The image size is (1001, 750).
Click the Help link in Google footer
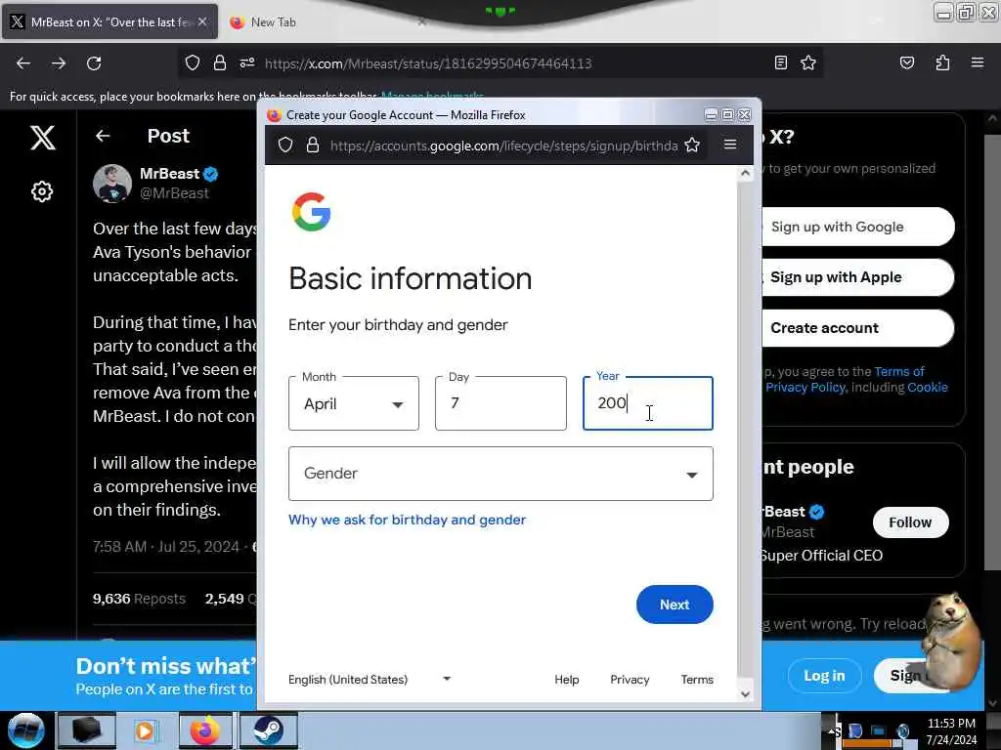[x=566, y=680]
